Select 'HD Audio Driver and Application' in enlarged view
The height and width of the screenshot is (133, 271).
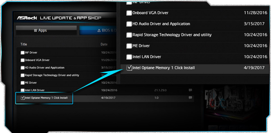click(x=161, y=24)
